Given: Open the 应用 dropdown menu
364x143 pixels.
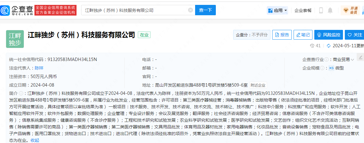Looking at the screenshot, I should 278,10.
